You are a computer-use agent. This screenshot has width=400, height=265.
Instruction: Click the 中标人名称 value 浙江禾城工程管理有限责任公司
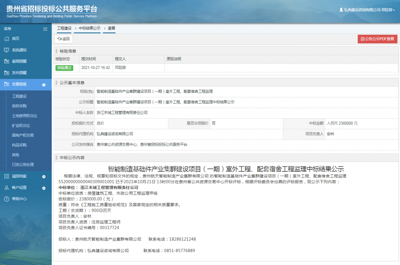[122, 113]
